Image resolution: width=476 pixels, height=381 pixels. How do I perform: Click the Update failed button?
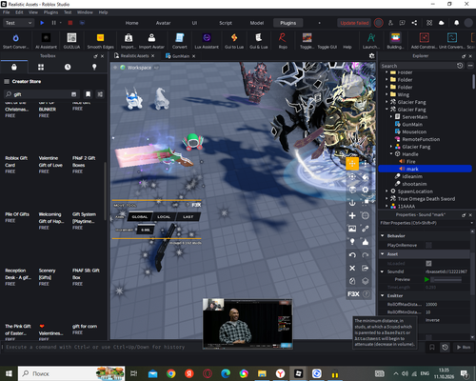click(x=354, y=23)
